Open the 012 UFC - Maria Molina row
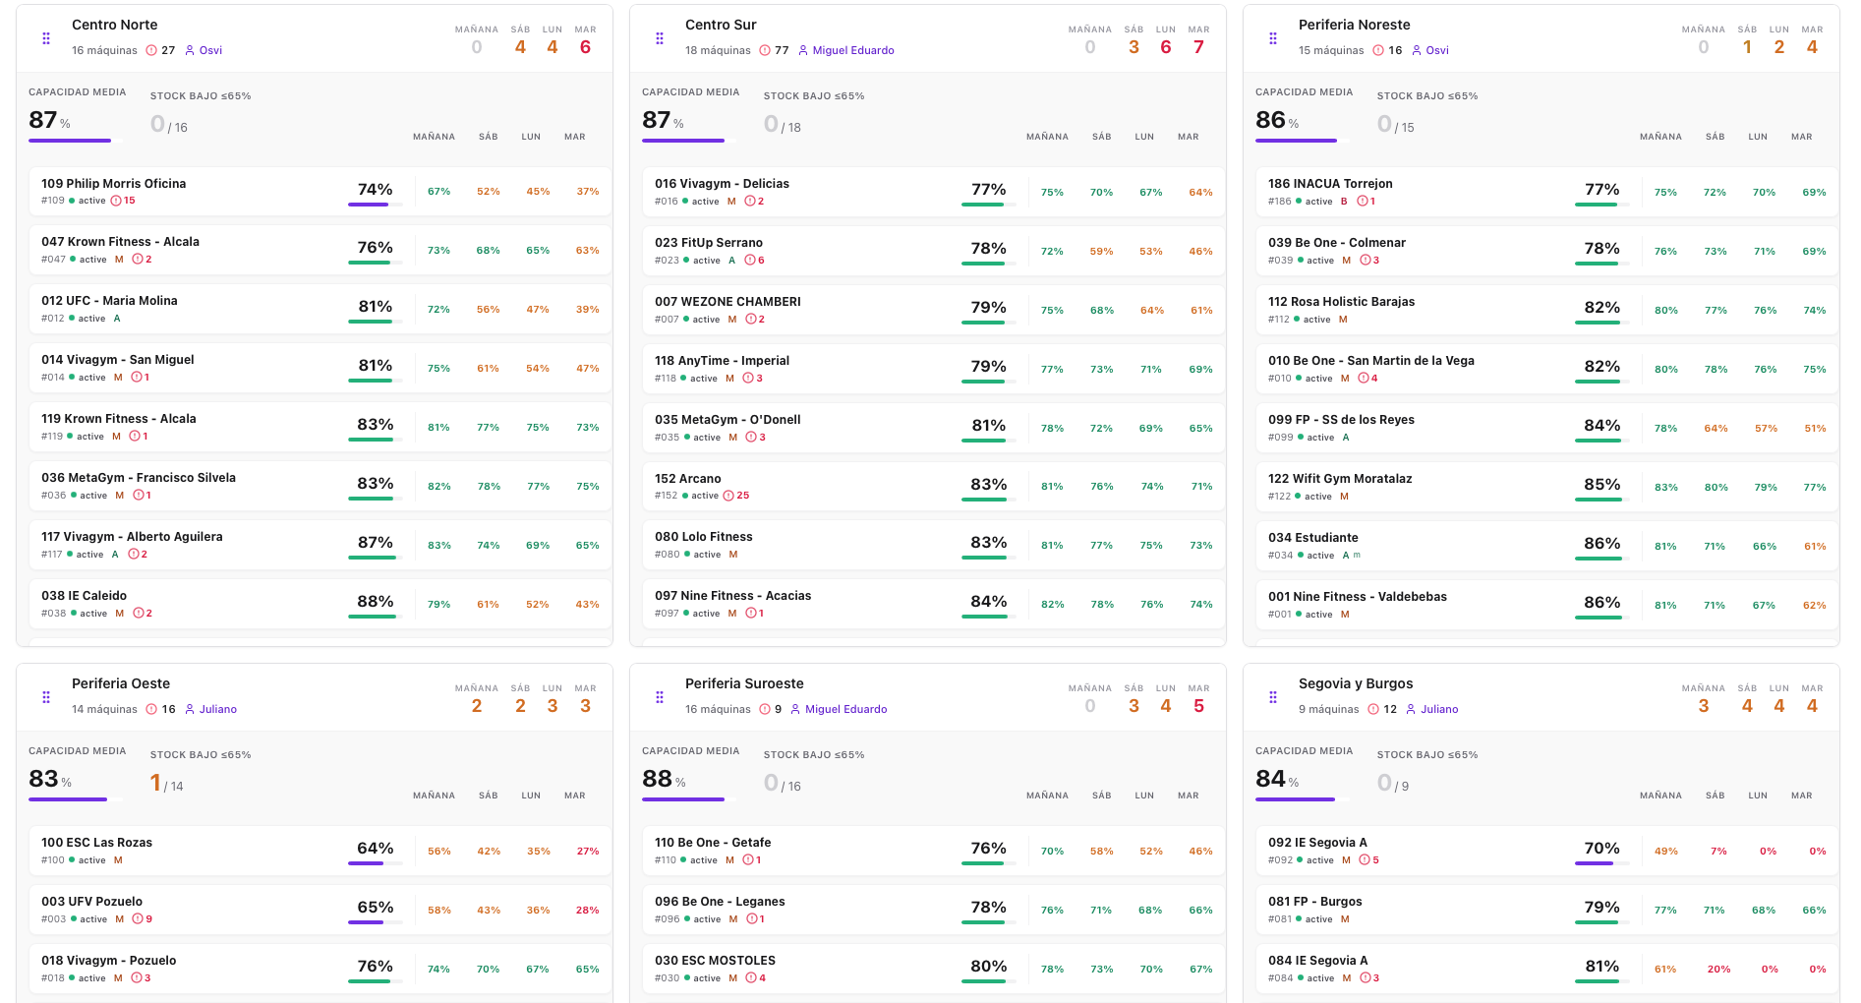Screen dimensions: 1861x1003 (320, 310)
